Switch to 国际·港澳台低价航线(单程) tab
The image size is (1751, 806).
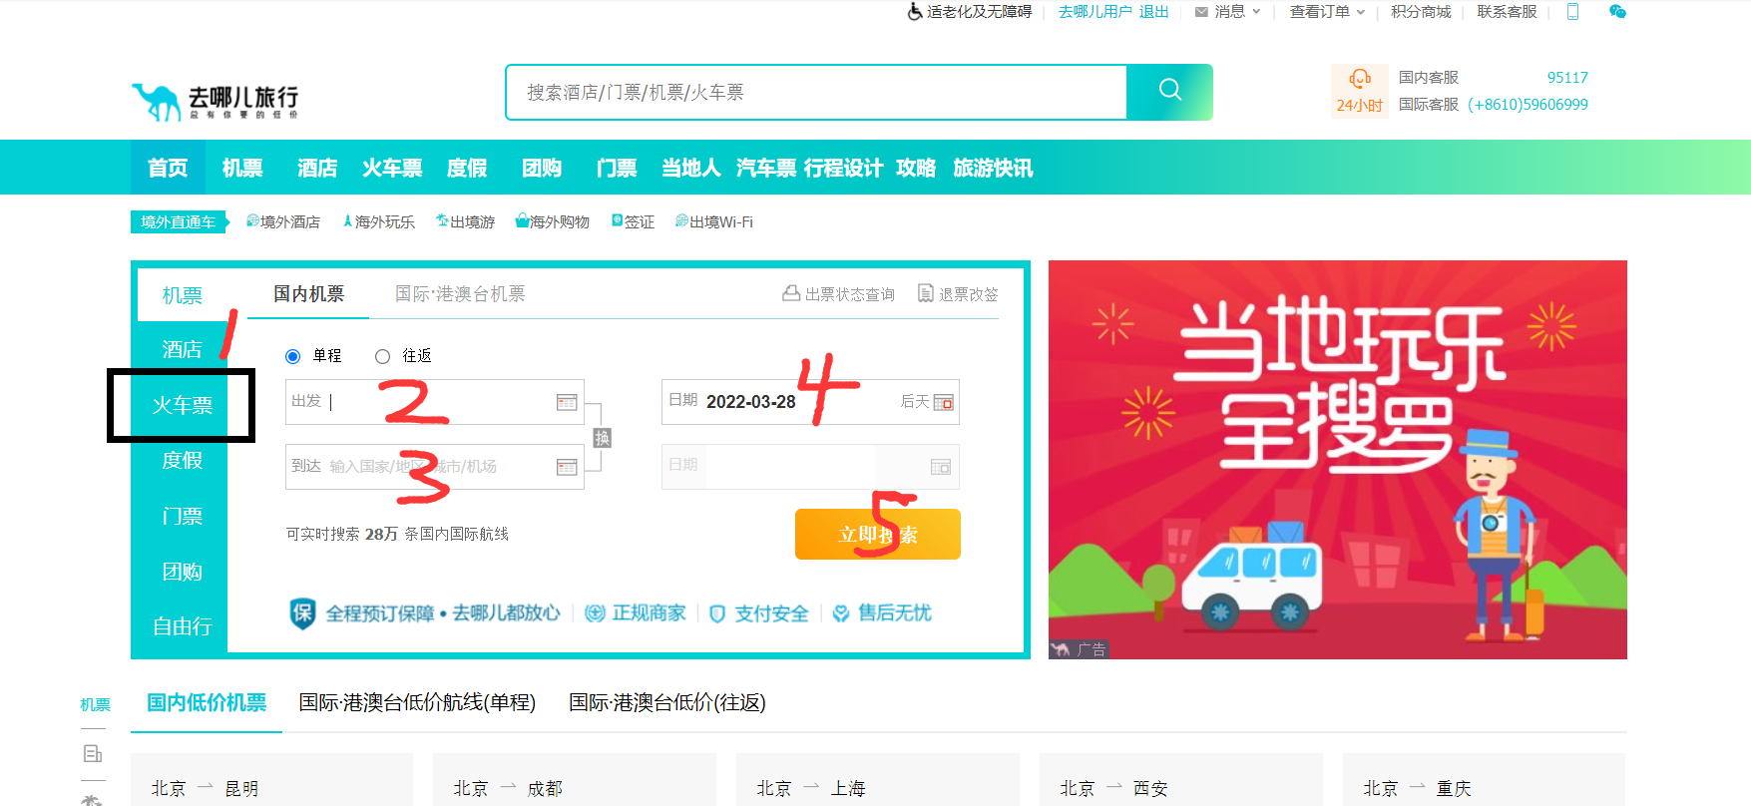(x=417, y=702)
